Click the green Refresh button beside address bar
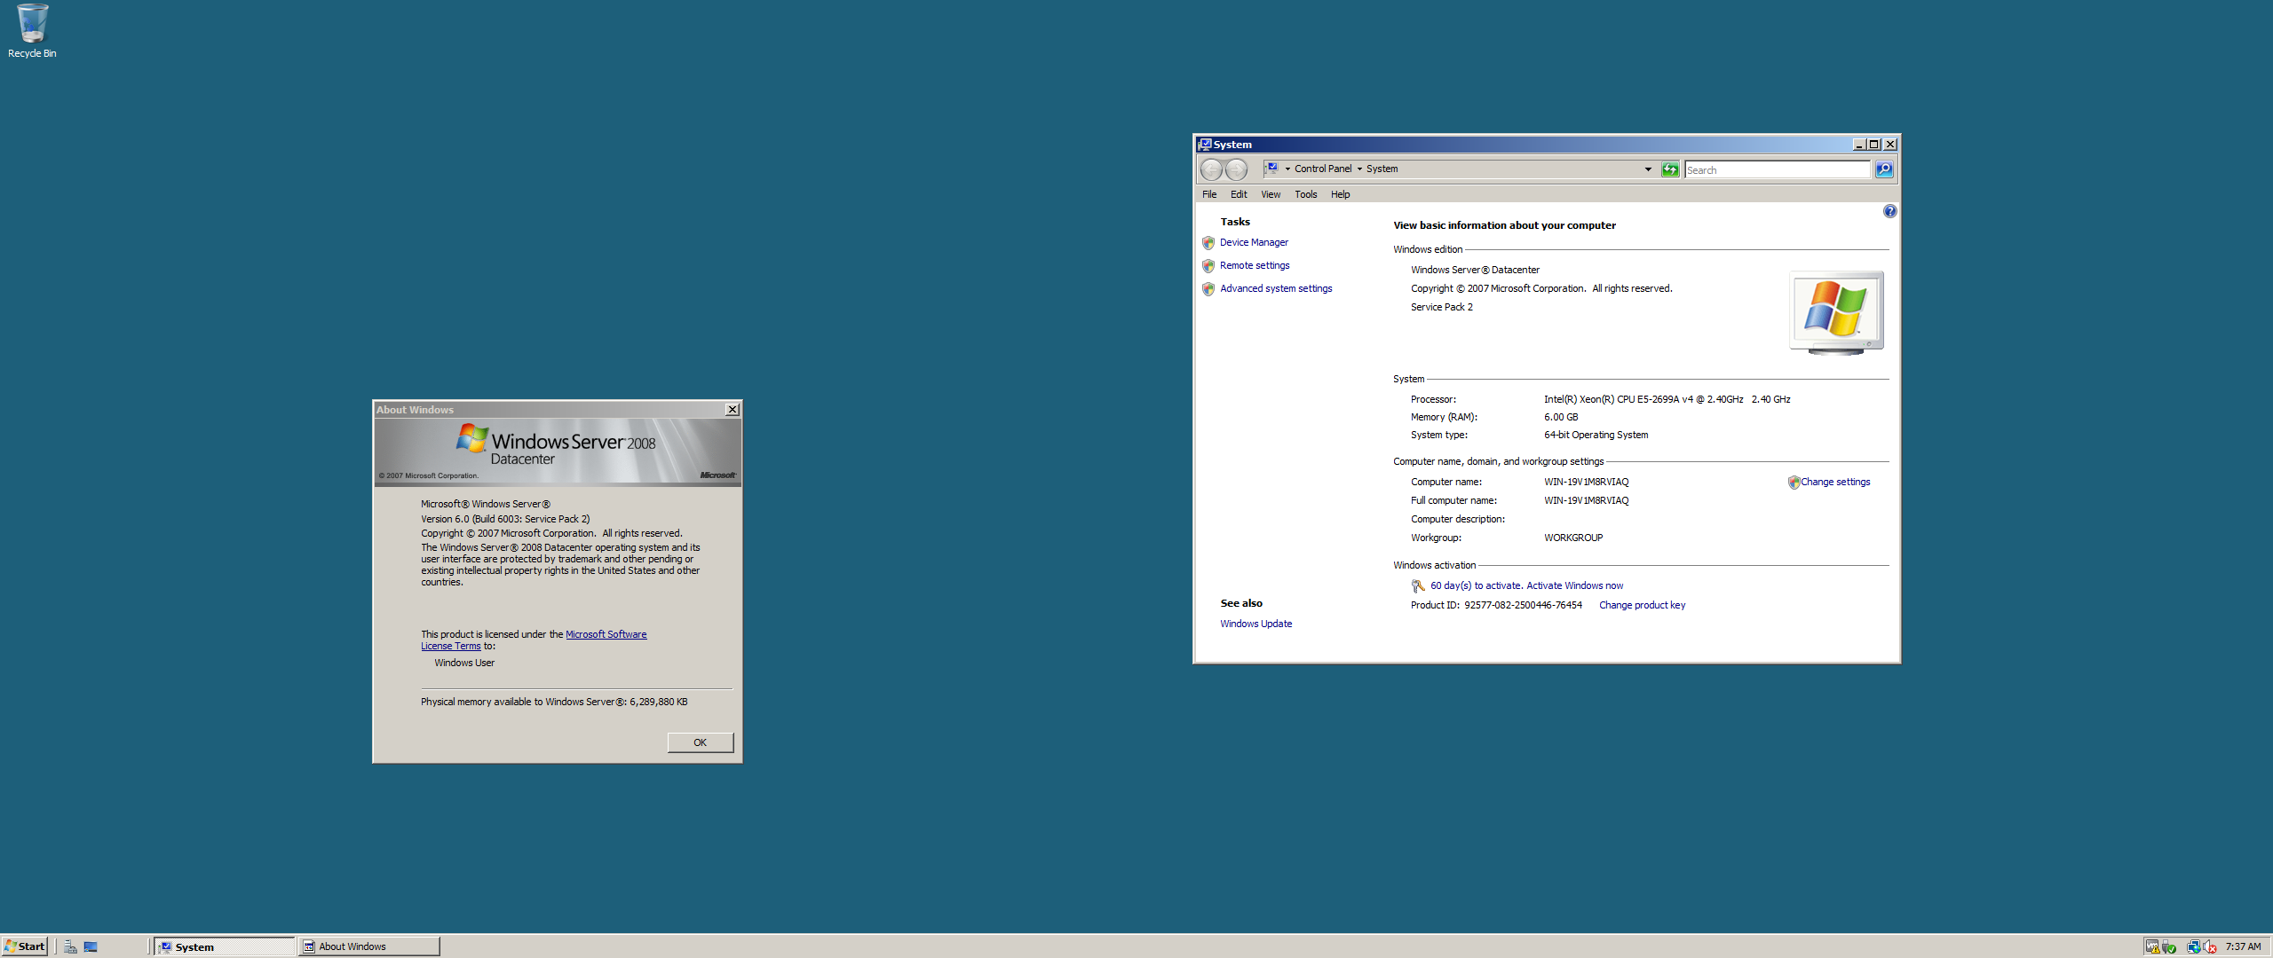 pyautogui.click(x=1670, y=169)
